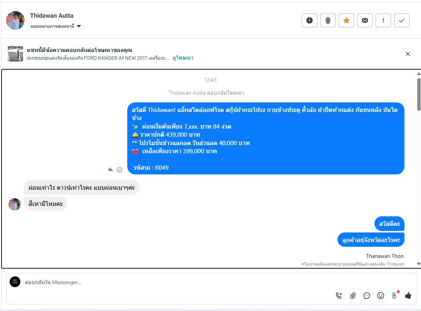Viewport: 421px width, 311px height.
Task: Delete conversation using trash icon
Action: click(328, 20)
